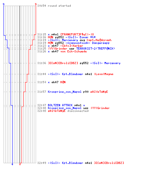Click red team final score 0
Viewport: 159px width, 177px height.
point(20,164)
